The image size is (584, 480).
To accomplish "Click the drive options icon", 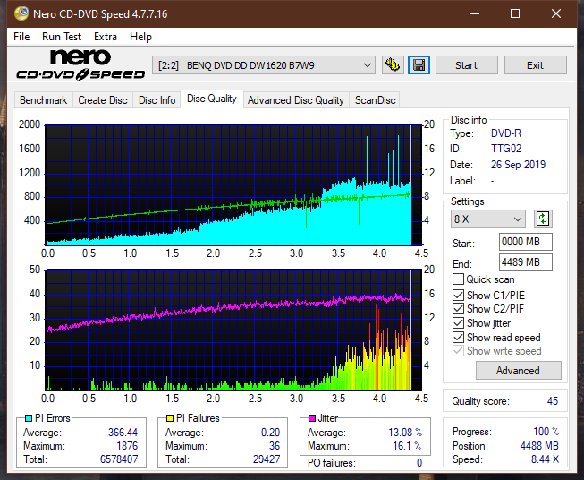I will tap(393, 65).
